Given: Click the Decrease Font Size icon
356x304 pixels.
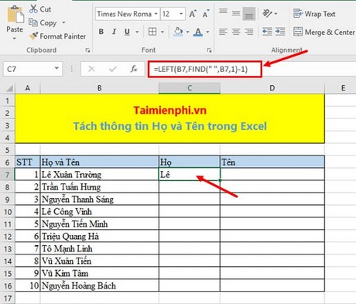Looking at the screenshot, I should tap(206, 14).
